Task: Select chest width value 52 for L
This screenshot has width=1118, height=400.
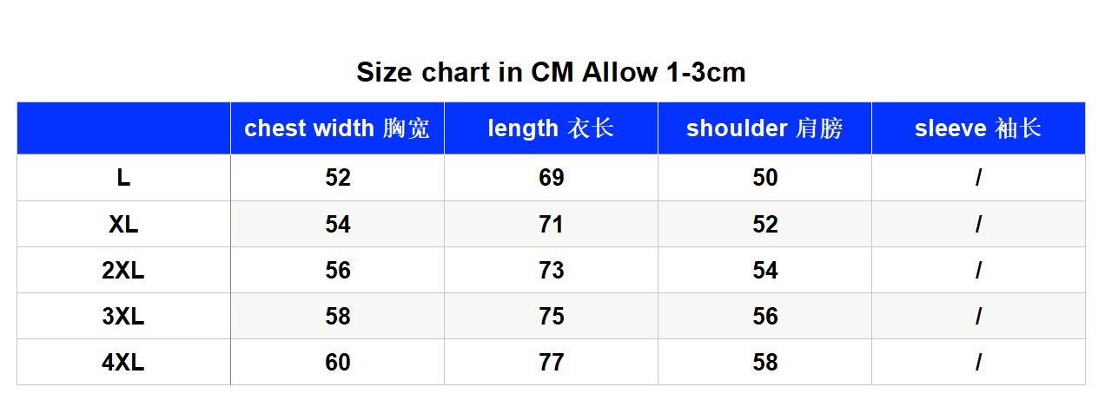Action: pos(337,178)
